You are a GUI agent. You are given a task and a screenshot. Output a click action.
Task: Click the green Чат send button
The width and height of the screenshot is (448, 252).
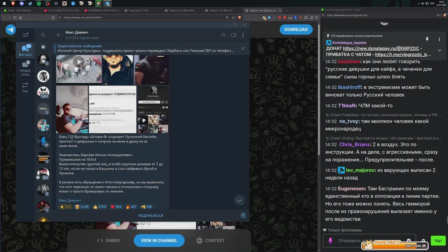point(438,240)
